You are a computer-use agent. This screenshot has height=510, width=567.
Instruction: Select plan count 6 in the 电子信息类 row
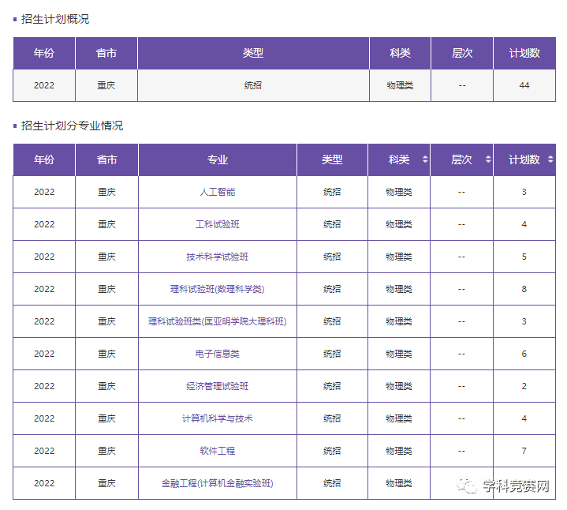pos(524,354)
